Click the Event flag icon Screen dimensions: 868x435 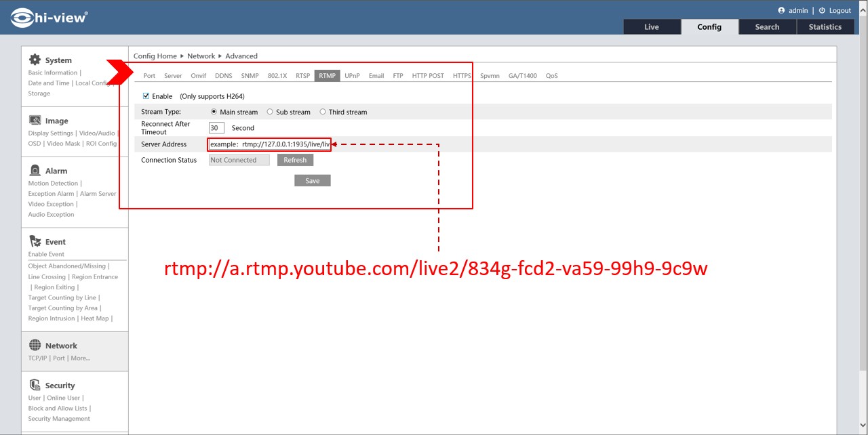35,241
